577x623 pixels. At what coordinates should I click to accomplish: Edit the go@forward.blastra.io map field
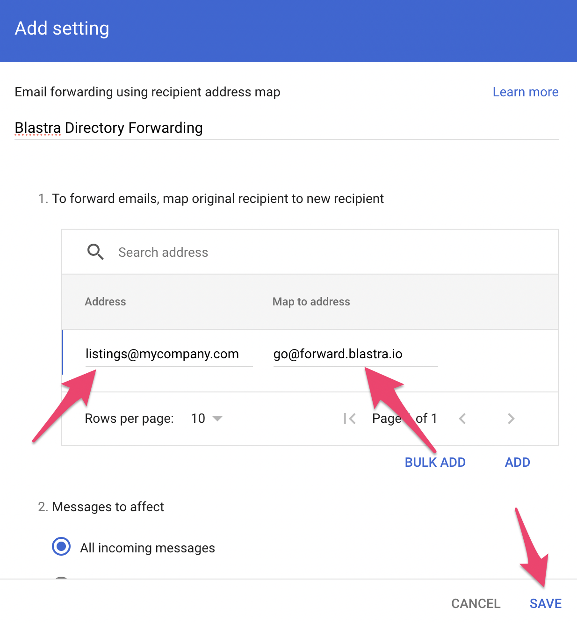[x=355, y=355]
